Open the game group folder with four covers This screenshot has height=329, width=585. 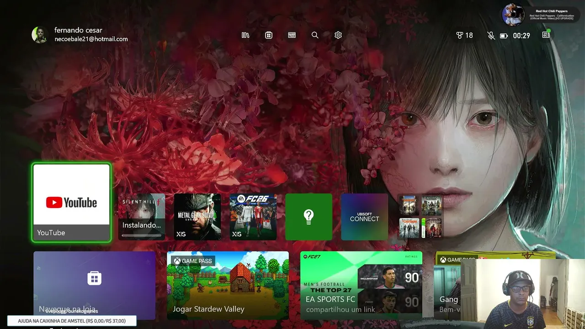[420, 217]
